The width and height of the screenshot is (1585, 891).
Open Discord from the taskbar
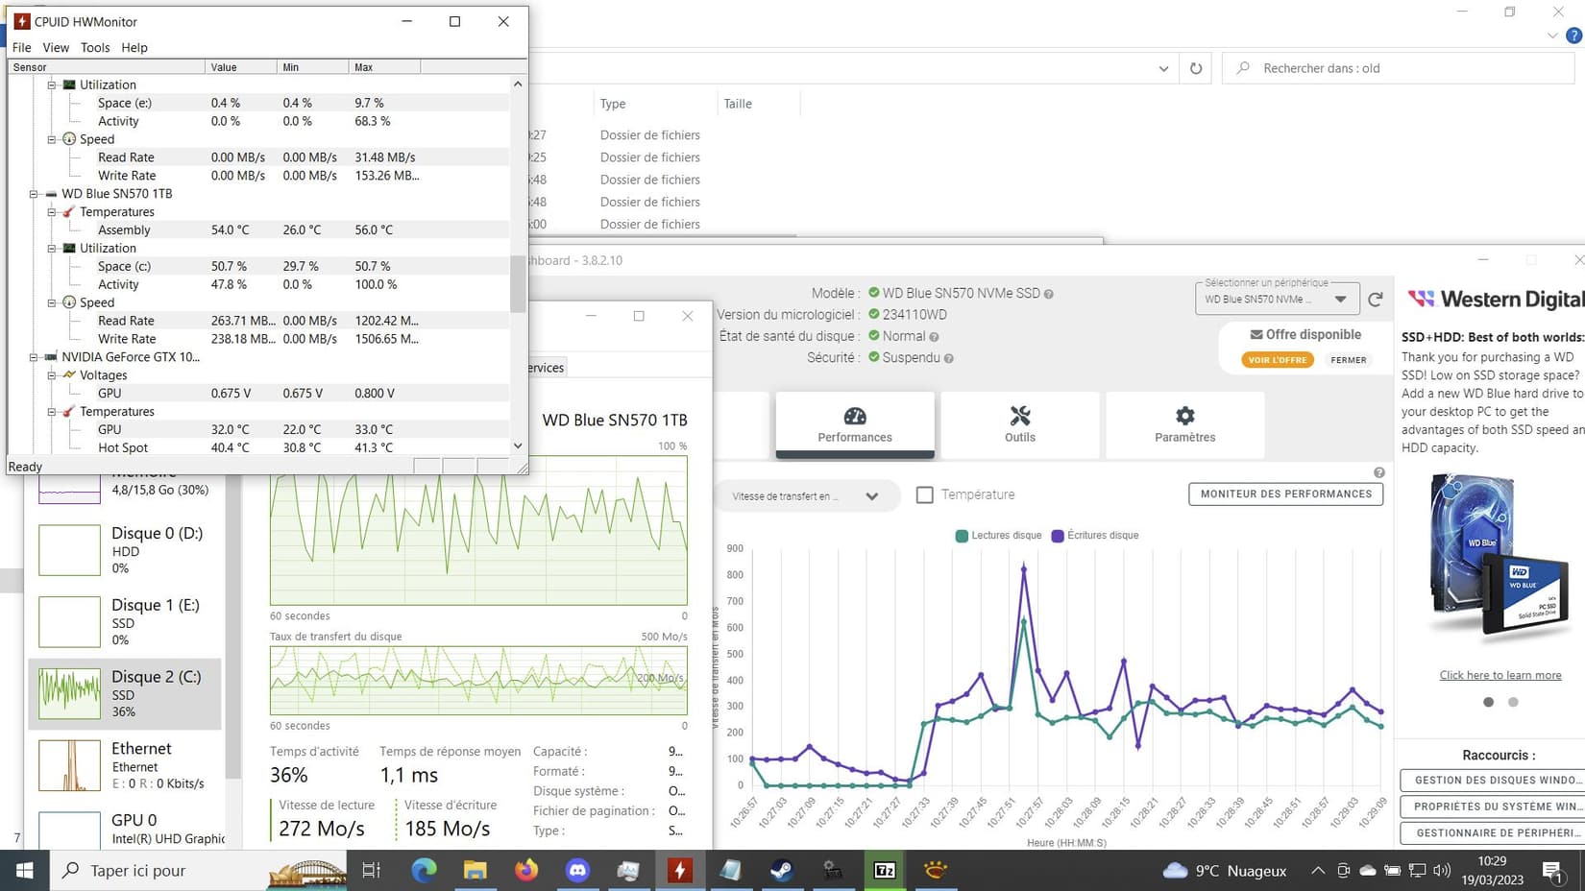tap(577, 870)
